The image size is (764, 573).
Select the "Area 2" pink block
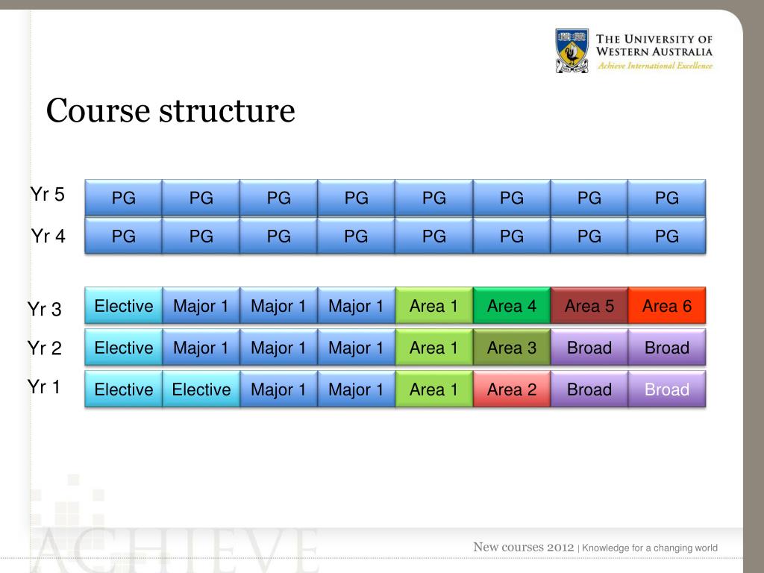pos(512,389)
